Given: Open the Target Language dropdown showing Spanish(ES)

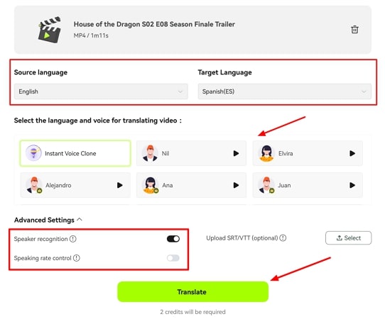Looking at the screenshot, I should (x=285, y=91).
